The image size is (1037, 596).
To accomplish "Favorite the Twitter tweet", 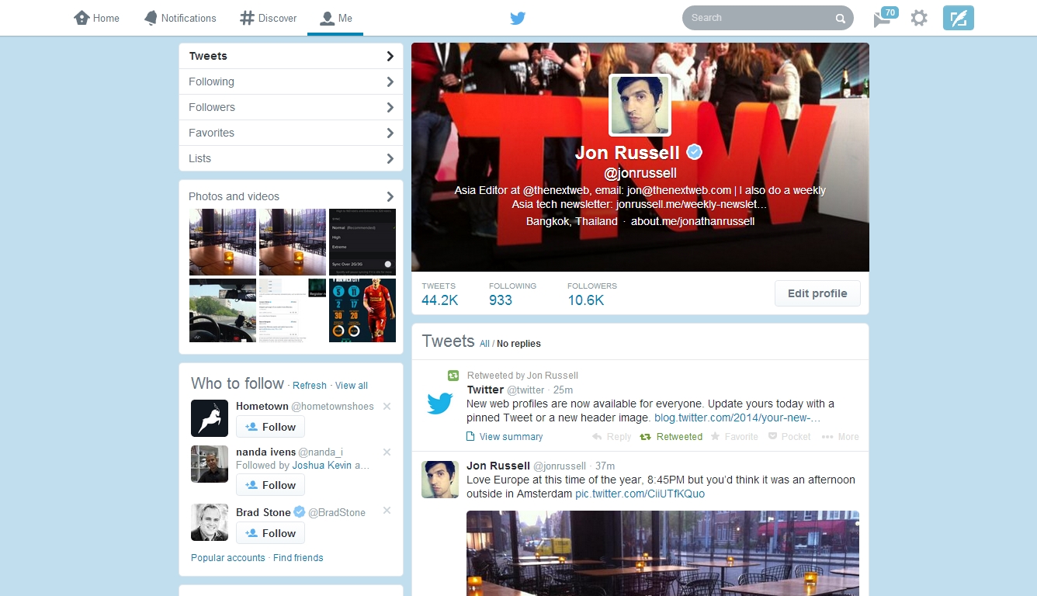I will pyautogui.click(x=734, y=437).
